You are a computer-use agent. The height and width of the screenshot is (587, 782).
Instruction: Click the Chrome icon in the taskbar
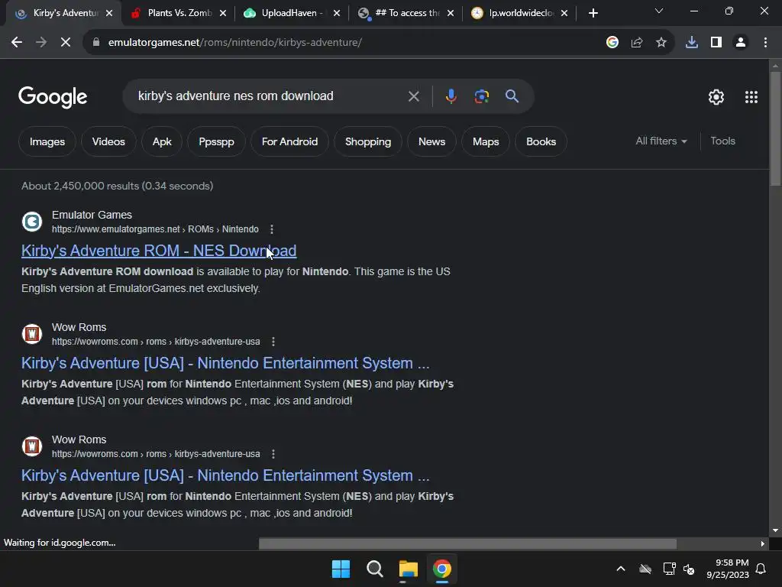click(x=442, y=569)
